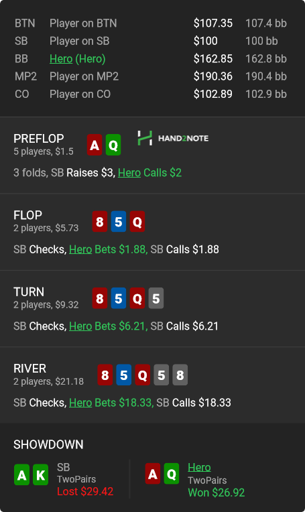Viewport: 305px width, 512px height.
Task: Select the Player on MP2 row
Action: [x=151, y=76]
